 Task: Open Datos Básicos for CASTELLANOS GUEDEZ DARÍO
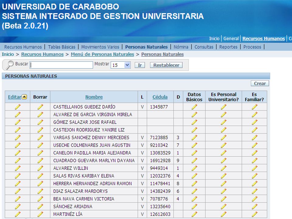[x=194, y=107]
